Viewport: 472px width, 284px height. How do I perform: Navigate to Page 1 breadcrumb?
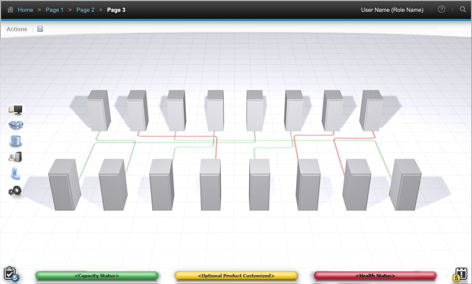point(55,10)
